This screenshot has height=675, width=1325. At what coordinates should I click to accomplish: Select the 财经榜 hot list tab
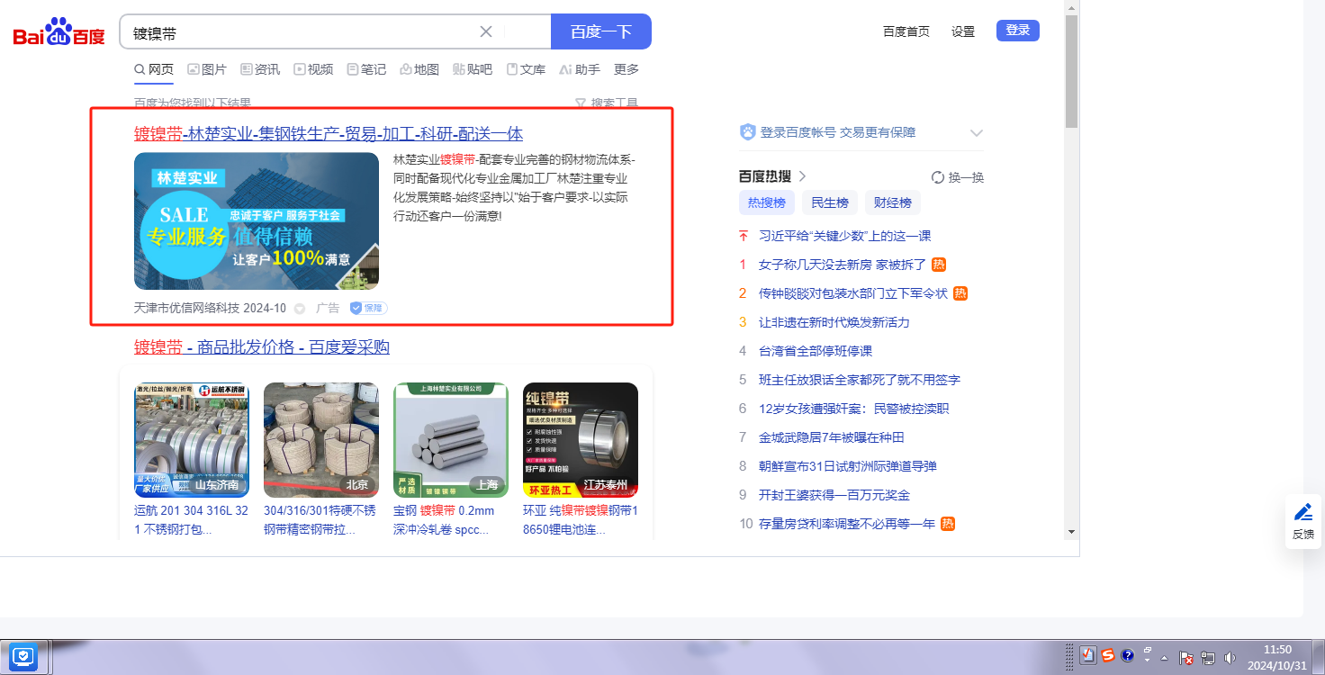tap(893, 202)
